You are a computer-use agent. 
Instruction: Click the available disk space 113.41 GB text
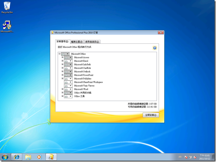point(142,107)
